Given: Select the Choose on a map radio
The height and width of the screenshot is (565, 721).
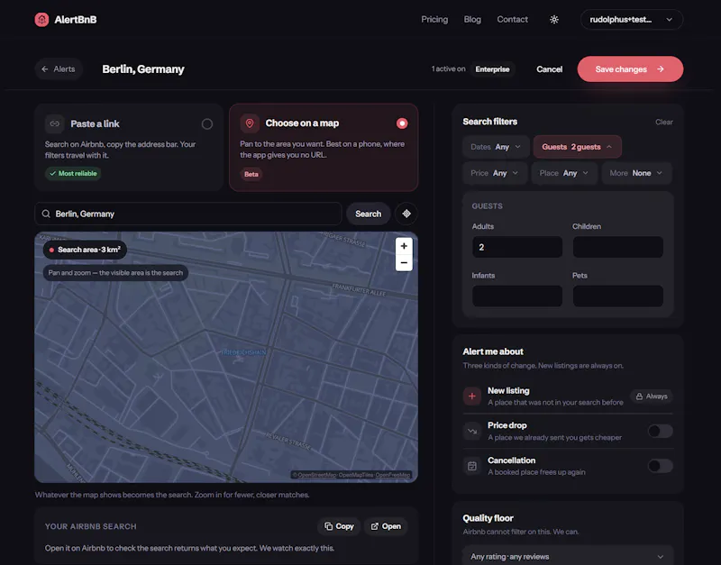Looking at the screenshot, I should click(x=402, y=123).
